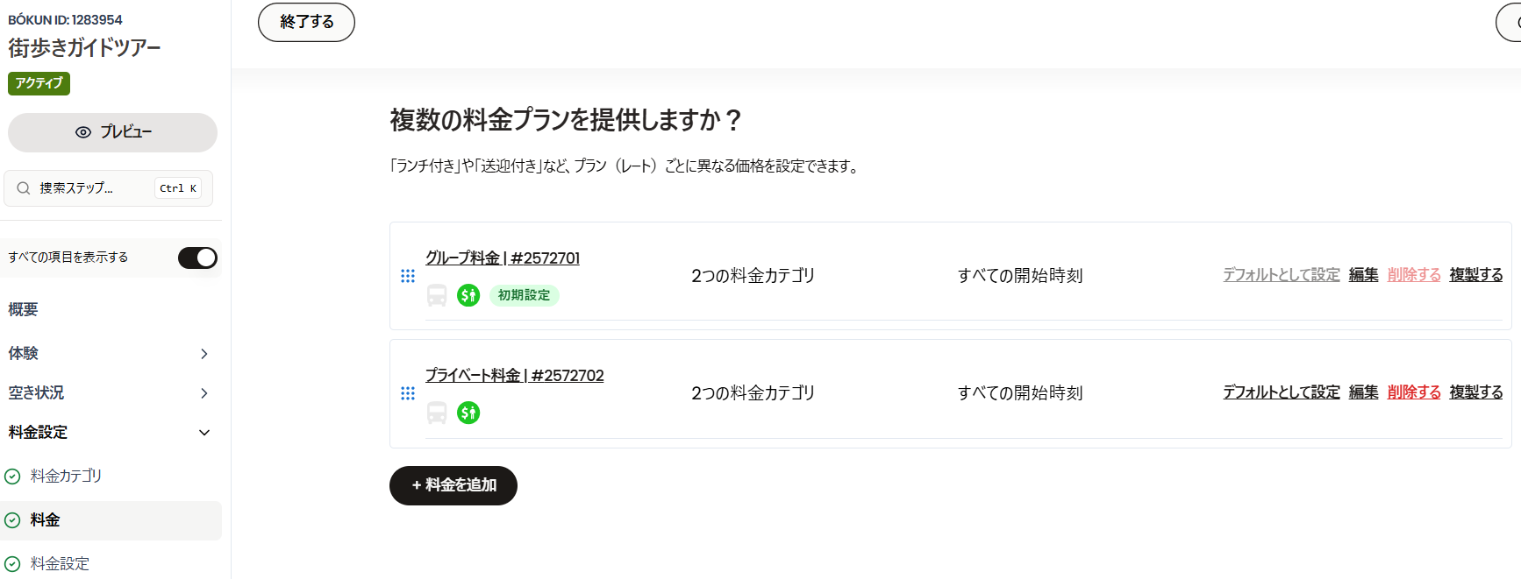Click green pricing icon under プライベート料金
The height and width of the screenshot is (579, 1521).
[468, 413]
